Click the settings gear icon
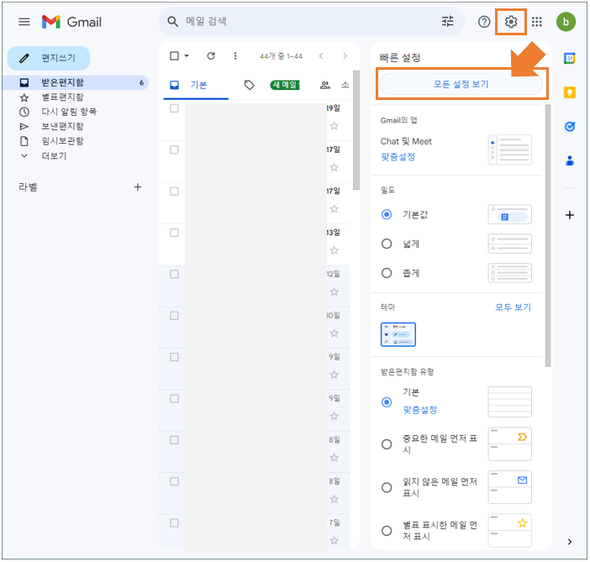 pos(511,22)
